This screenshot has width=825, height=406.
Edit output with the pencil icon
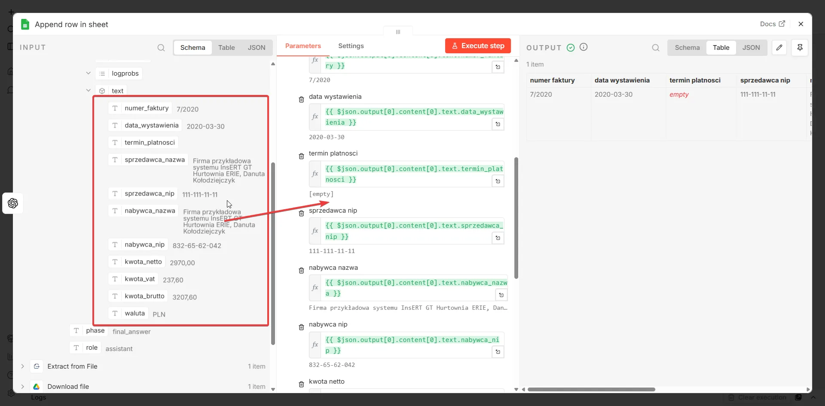point(779,48)
